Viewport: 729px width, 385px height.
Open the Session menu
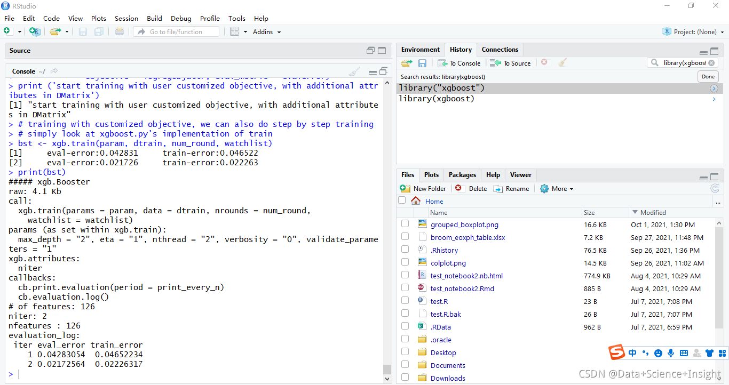[x=126, y=18]
